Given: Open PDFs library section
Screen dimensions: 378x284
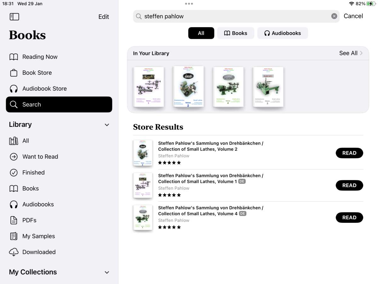Looking at the screenshot, I should click(59, 220).
